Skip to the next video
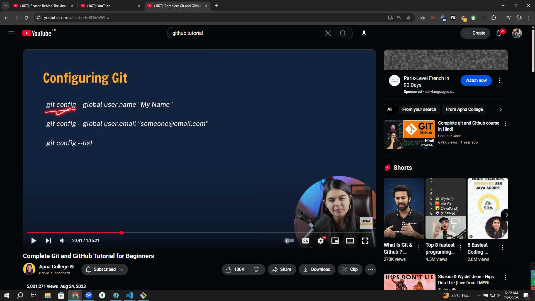The height and width of the screenshot is (301, 535). tap(48, 241)
